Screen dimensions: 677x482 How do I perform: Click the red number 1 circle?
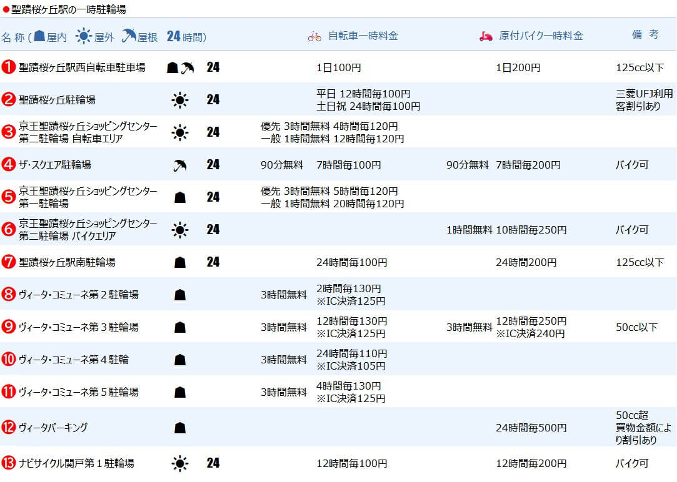[x=9, y=67]
